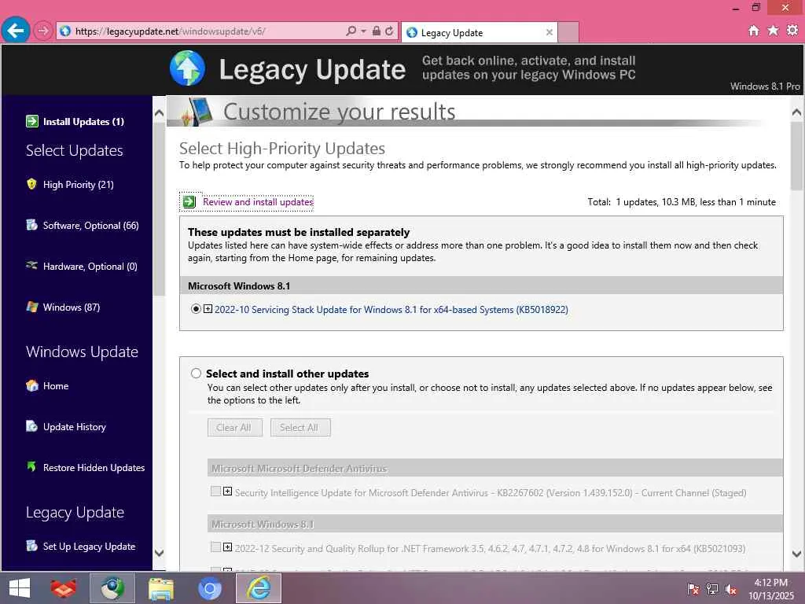This screenshot has width=805, height=604.
Task: Click the refresh page icon
Action: tap(389, 31)
